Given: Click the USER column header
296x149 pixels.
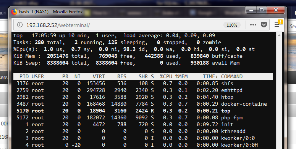Looking at the screenshot, I should (38, 77).
